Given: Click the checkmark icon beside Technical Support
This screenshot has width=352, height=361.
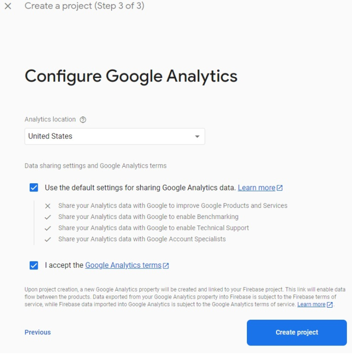Looking at the screenshot, I should pyautogui.click(x=48, y=228).
